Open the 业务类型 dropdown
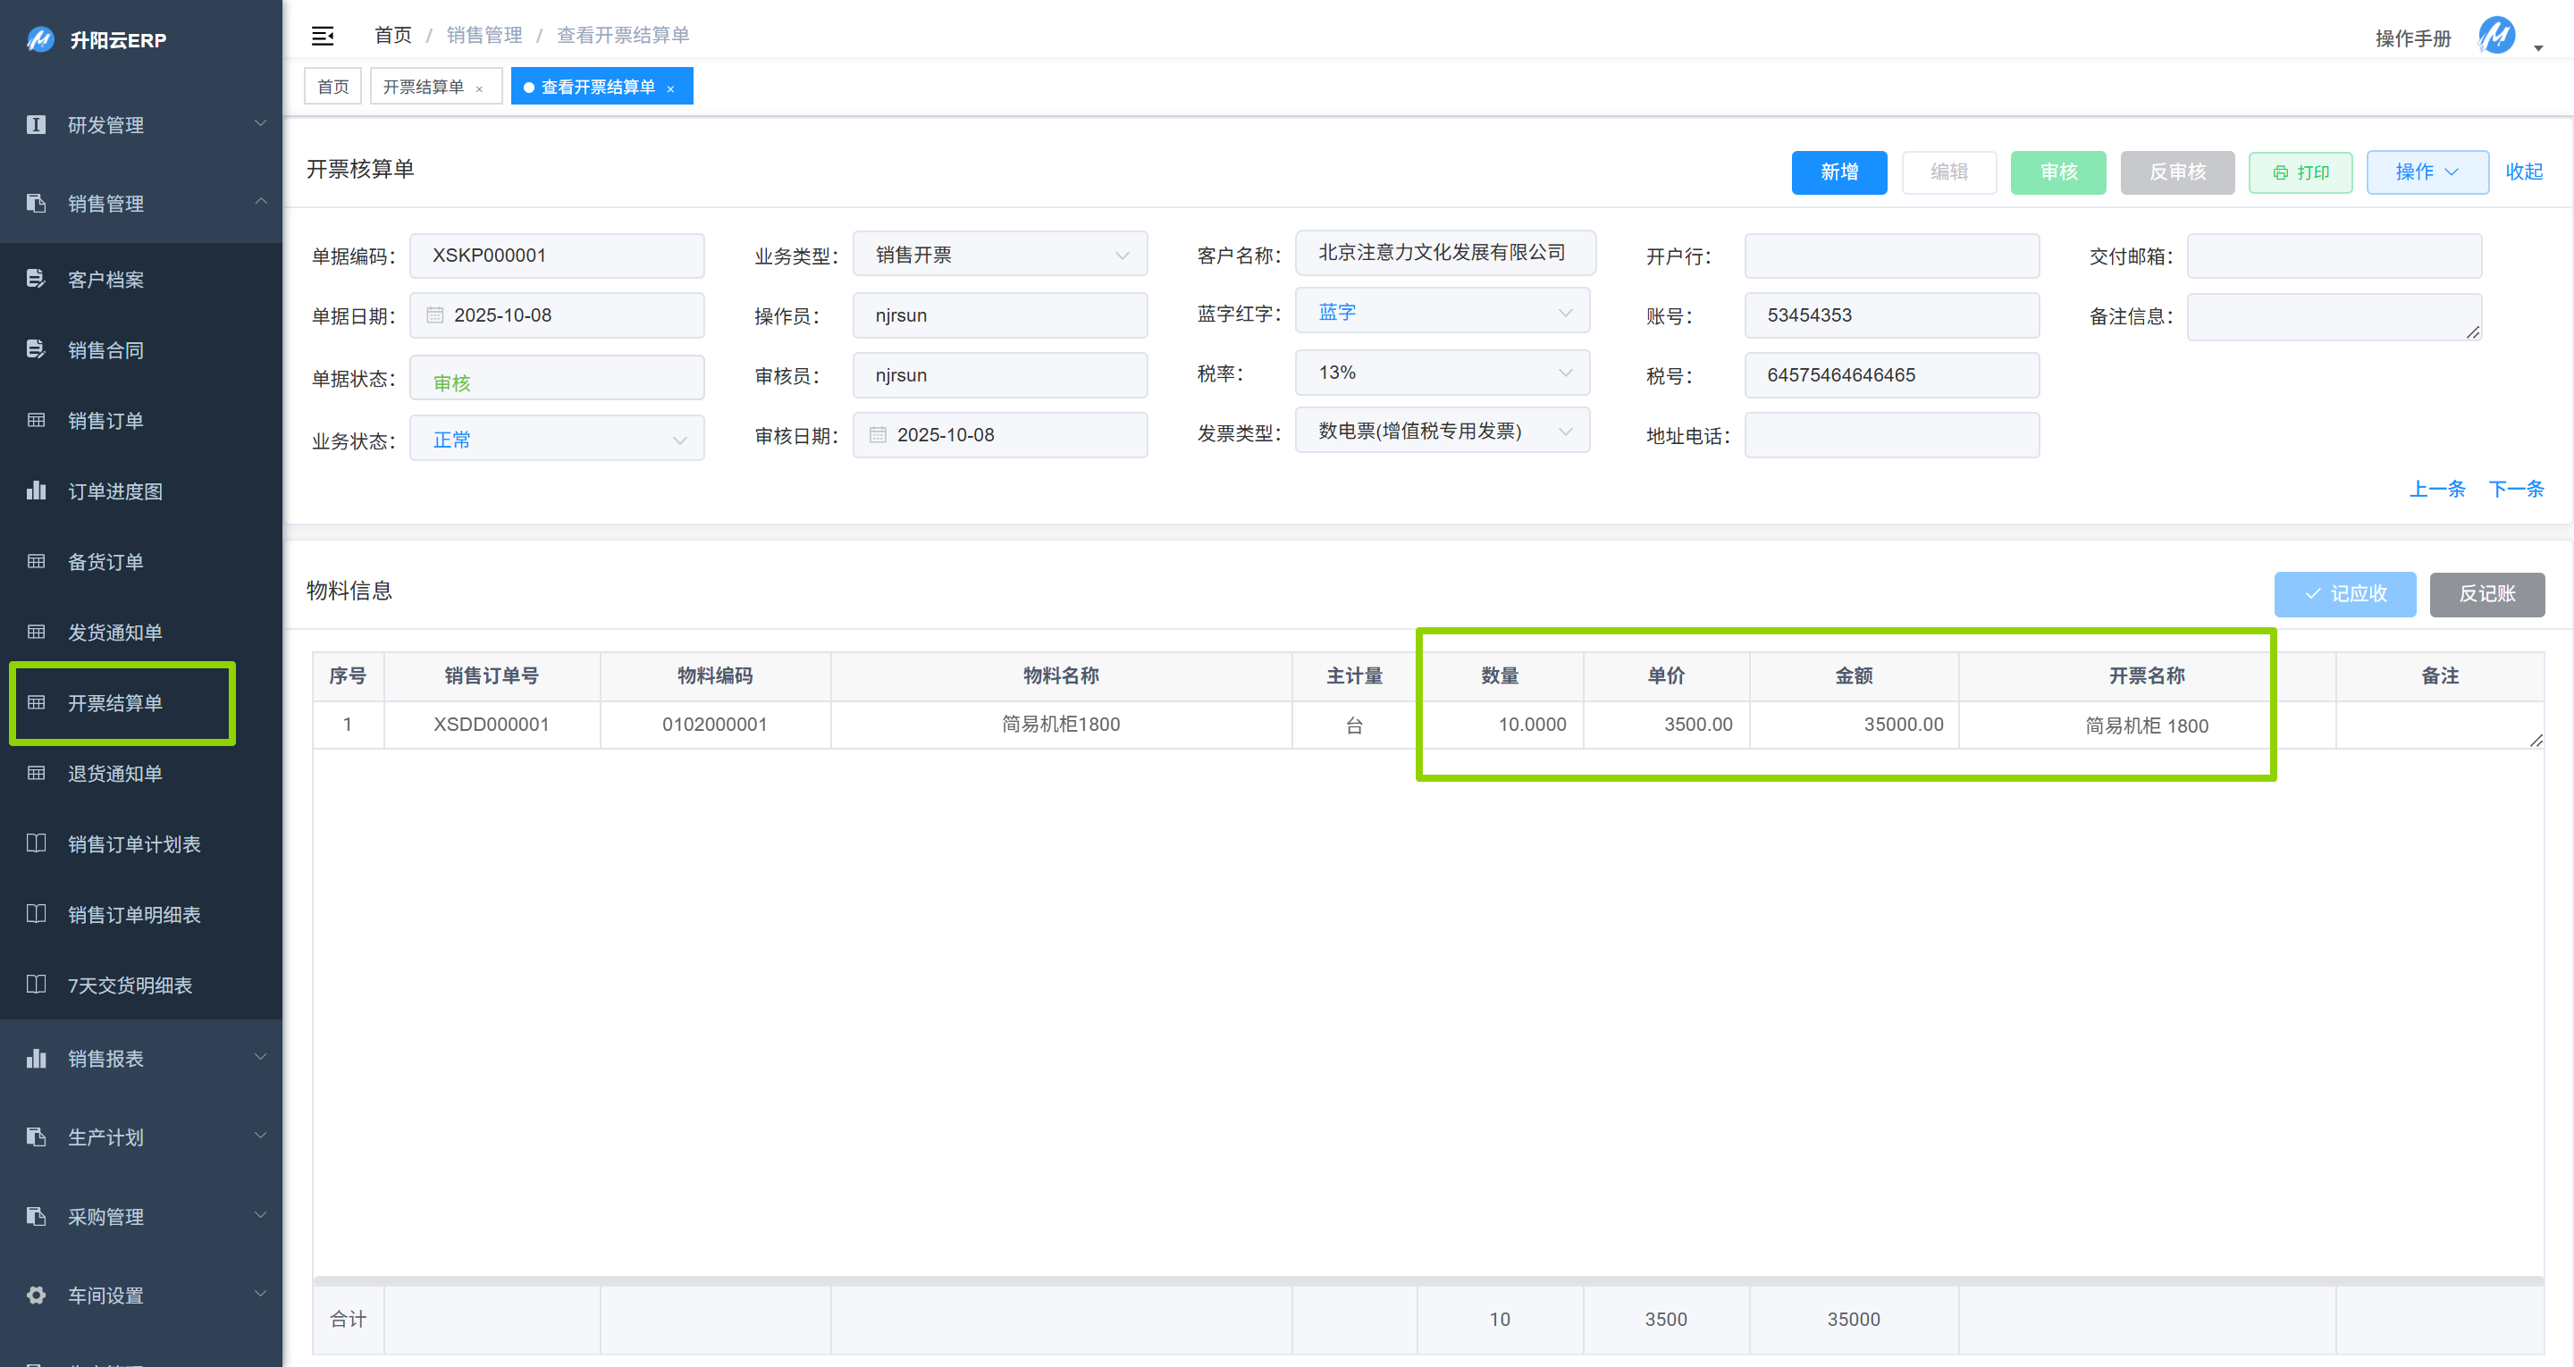The image size is (2574, 1367). [999, 255]
